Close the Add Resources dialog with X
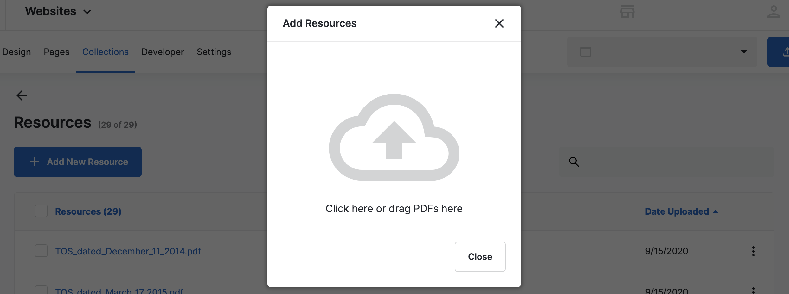Screen dimensions: 789x294 [499, 23]
